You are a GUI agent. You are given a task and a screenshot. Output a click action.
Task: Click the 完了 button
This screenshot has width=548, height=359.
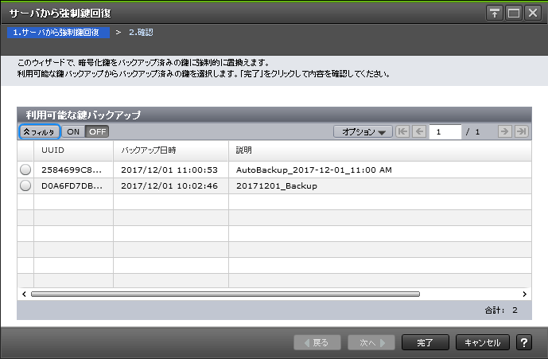pyautogui.click(x=426, y=342)
